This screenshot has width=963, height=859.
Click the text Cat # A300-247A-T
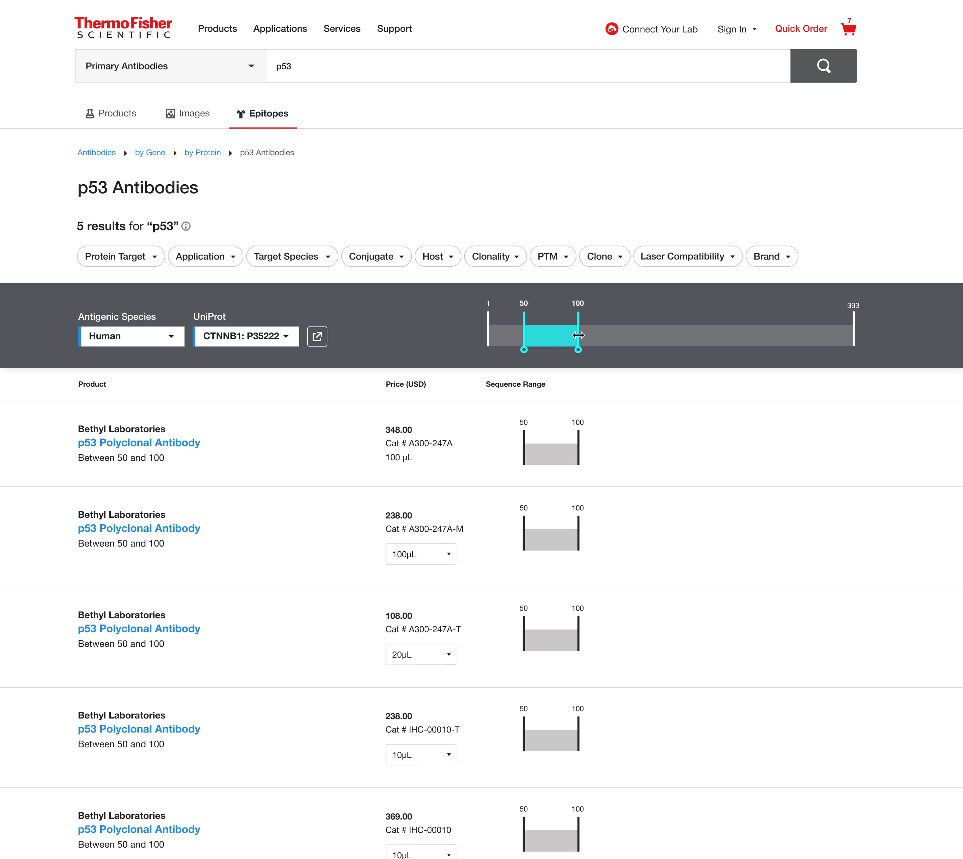click(x=423, y=630)
